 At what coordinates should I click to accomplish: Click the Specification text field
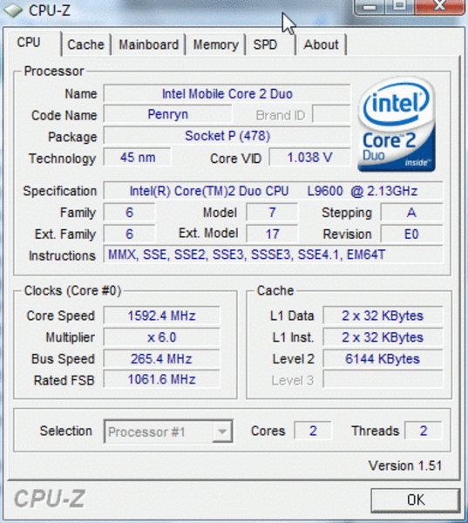tap(273, 191)
